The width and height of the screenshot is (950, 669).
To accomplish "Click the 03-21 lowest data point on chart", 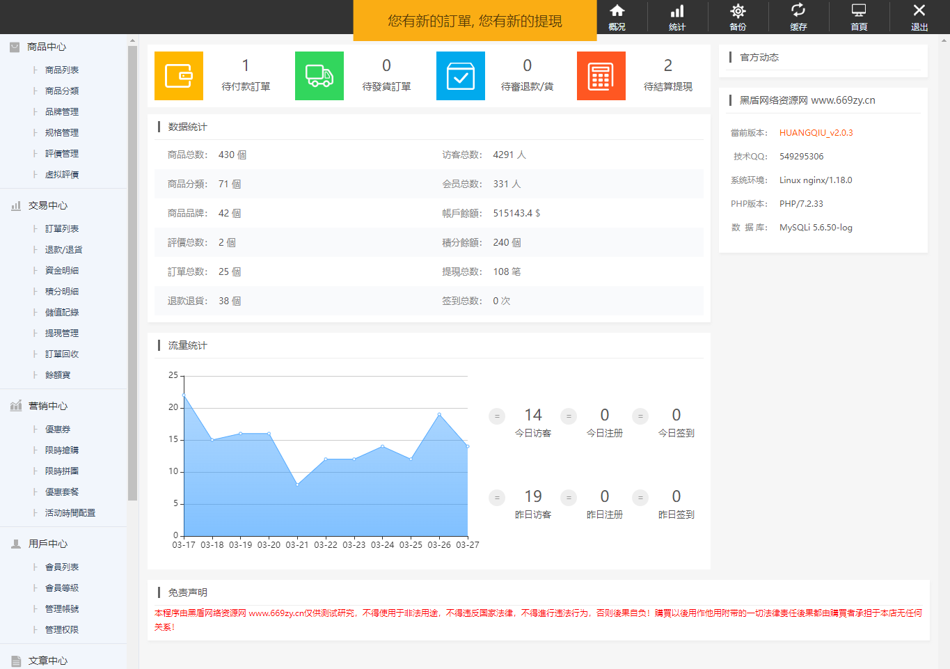I will click(x=297, y=484).
